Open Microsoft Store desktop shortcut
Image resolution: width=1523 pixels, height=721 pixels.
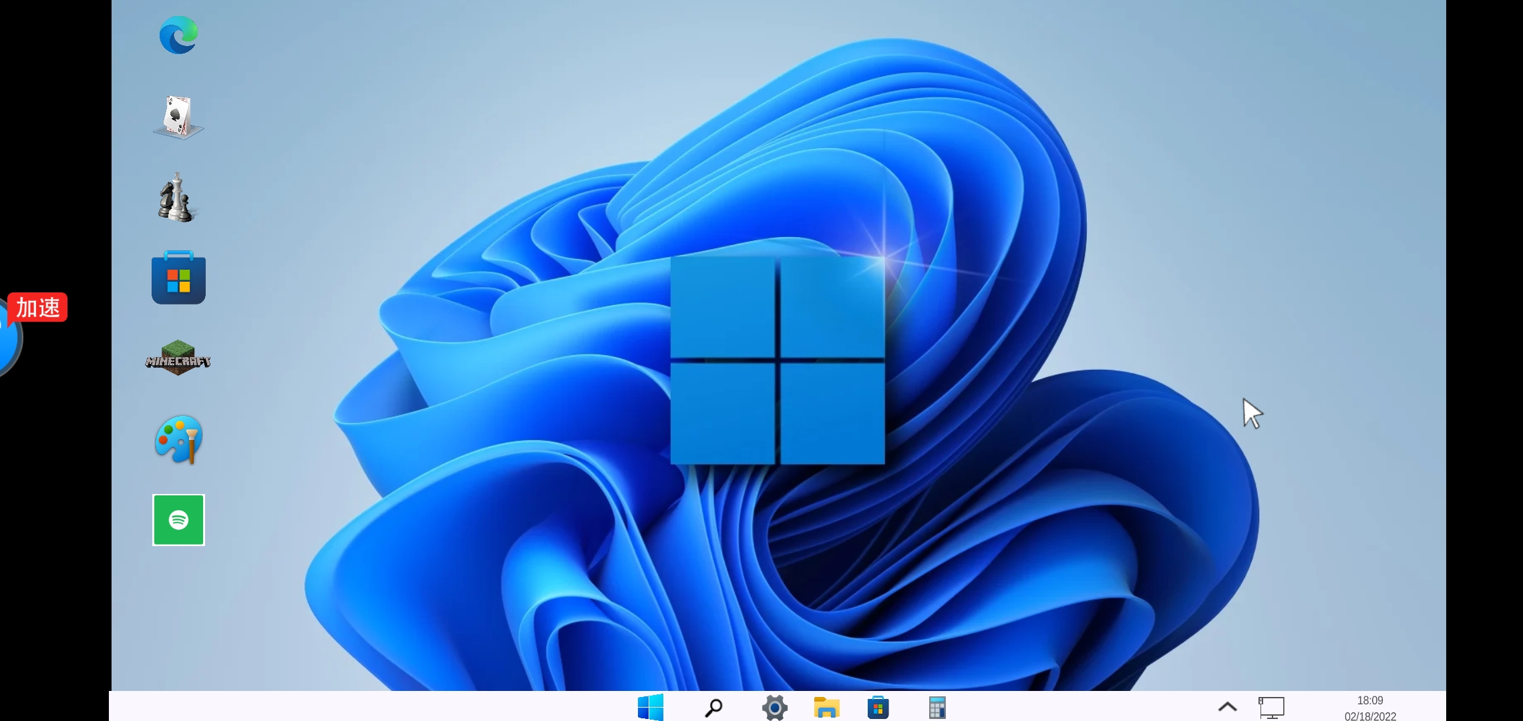pos(178,278)
